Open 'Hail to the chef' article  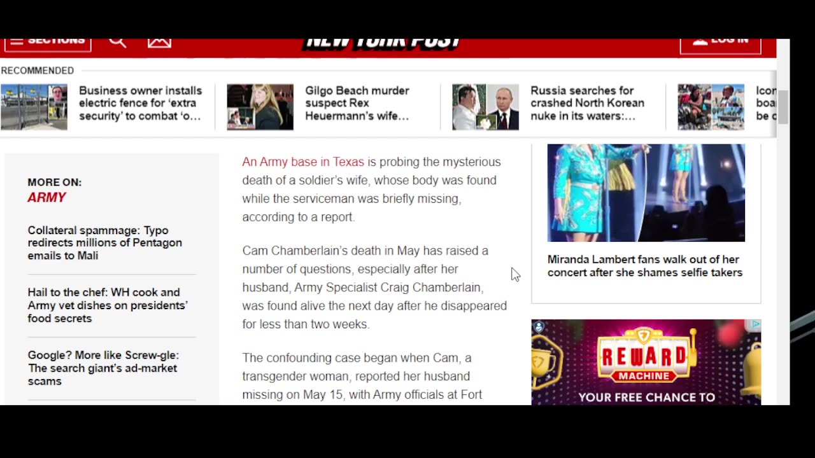[x=108, y=305]
